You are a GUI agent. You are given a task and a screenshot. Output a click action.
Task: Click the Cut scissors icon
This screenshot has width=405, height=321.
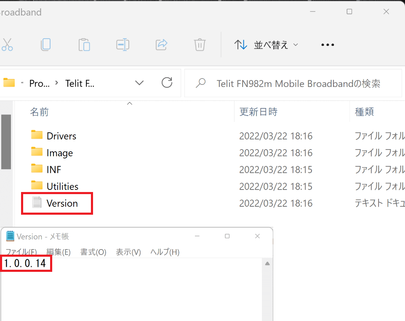(x=7, y=45)
